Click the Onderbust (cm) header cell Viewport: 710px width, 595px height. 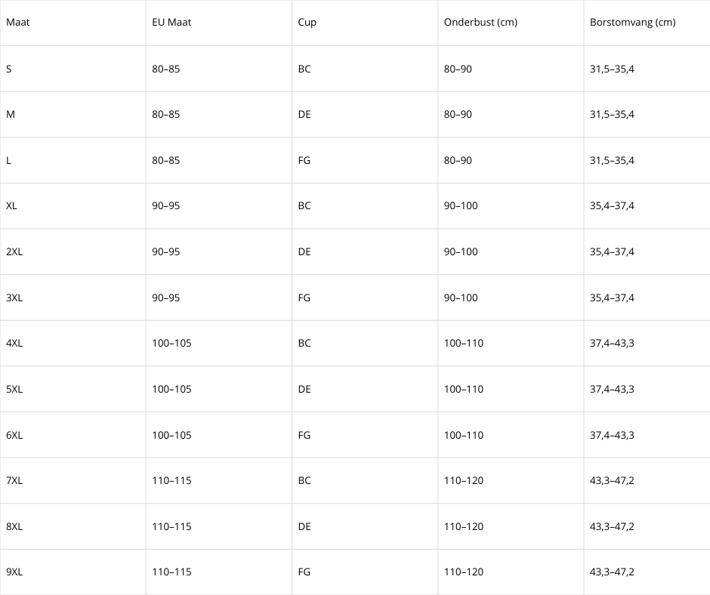[511, 23]
